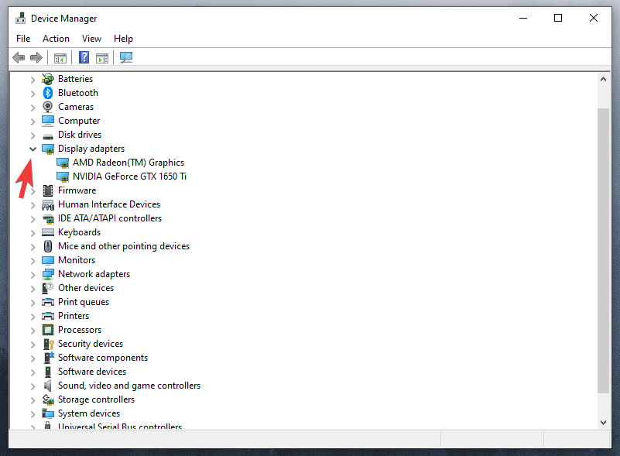Expand the Cameras node
The width and height of the screenshot is (620, 456).
click(x=33, y=107)
